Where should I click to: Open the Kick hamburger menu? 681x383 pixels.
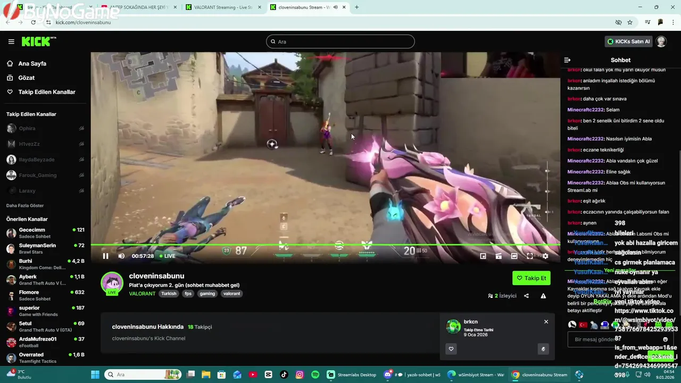11,41
